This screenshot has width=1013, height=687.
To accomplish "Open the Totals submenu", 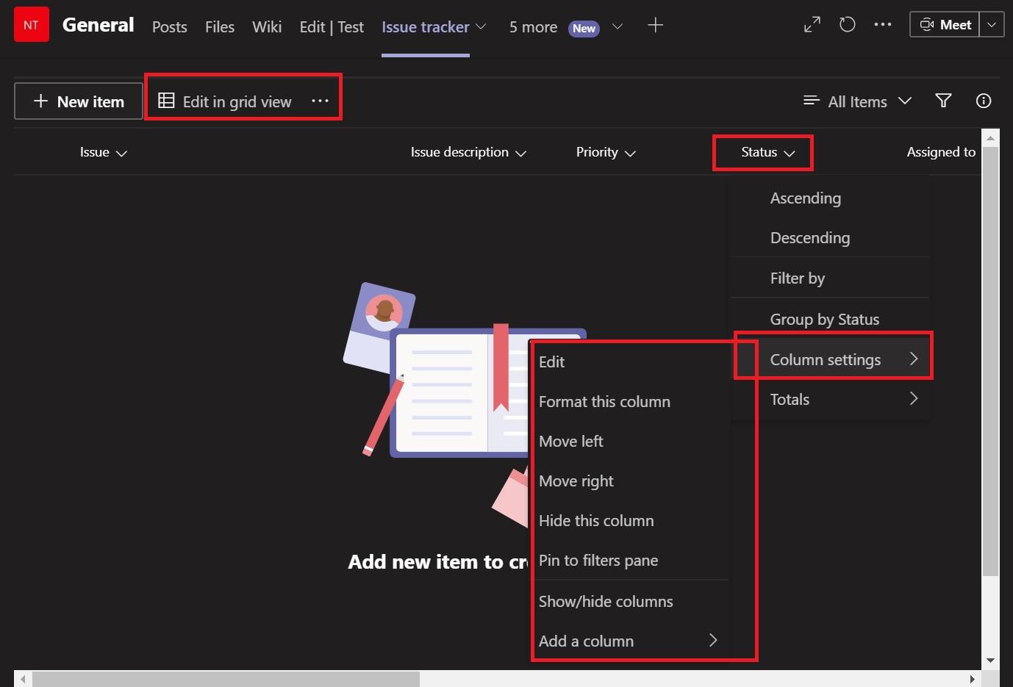I will (831, 400).
